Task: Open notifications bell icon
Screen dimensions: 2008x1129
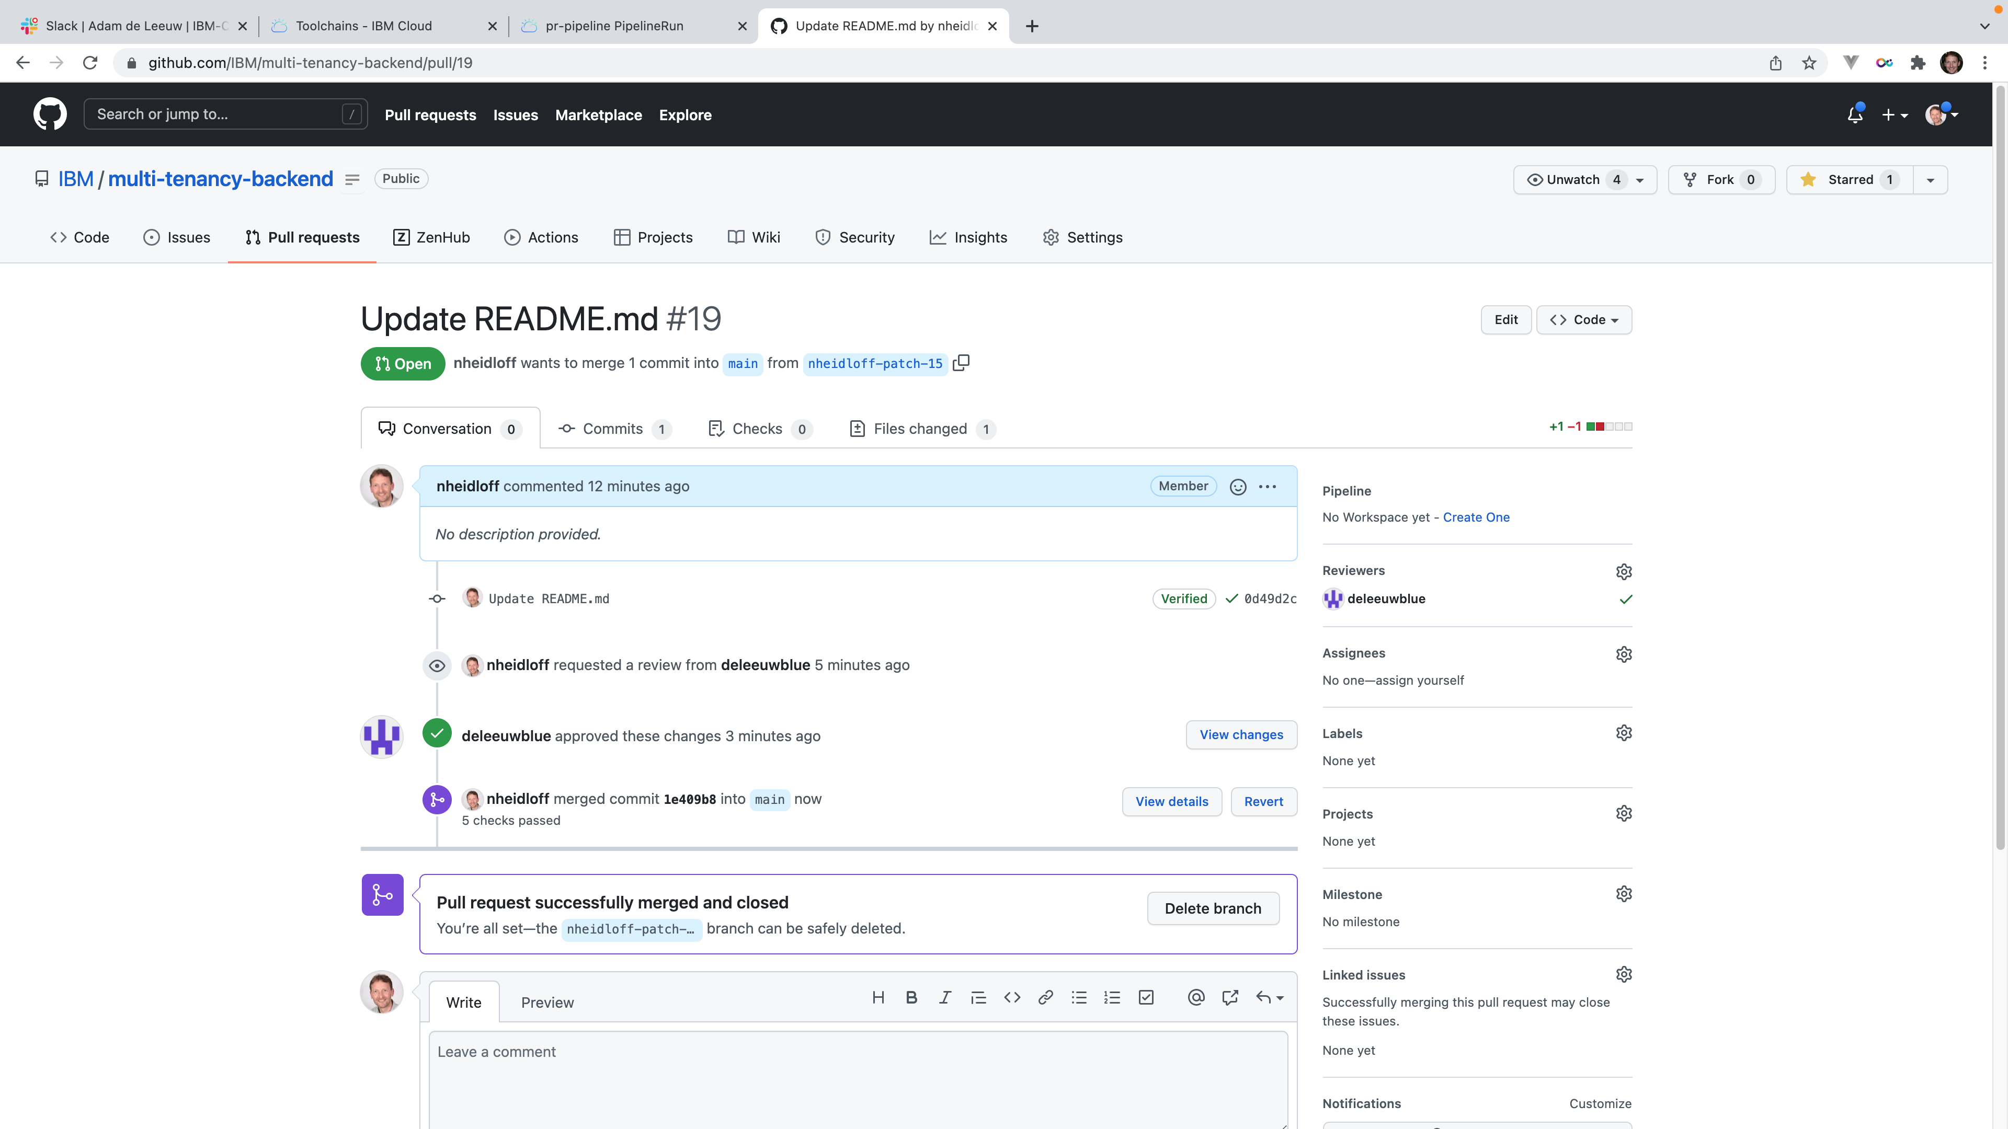Action: point(1854,116)
